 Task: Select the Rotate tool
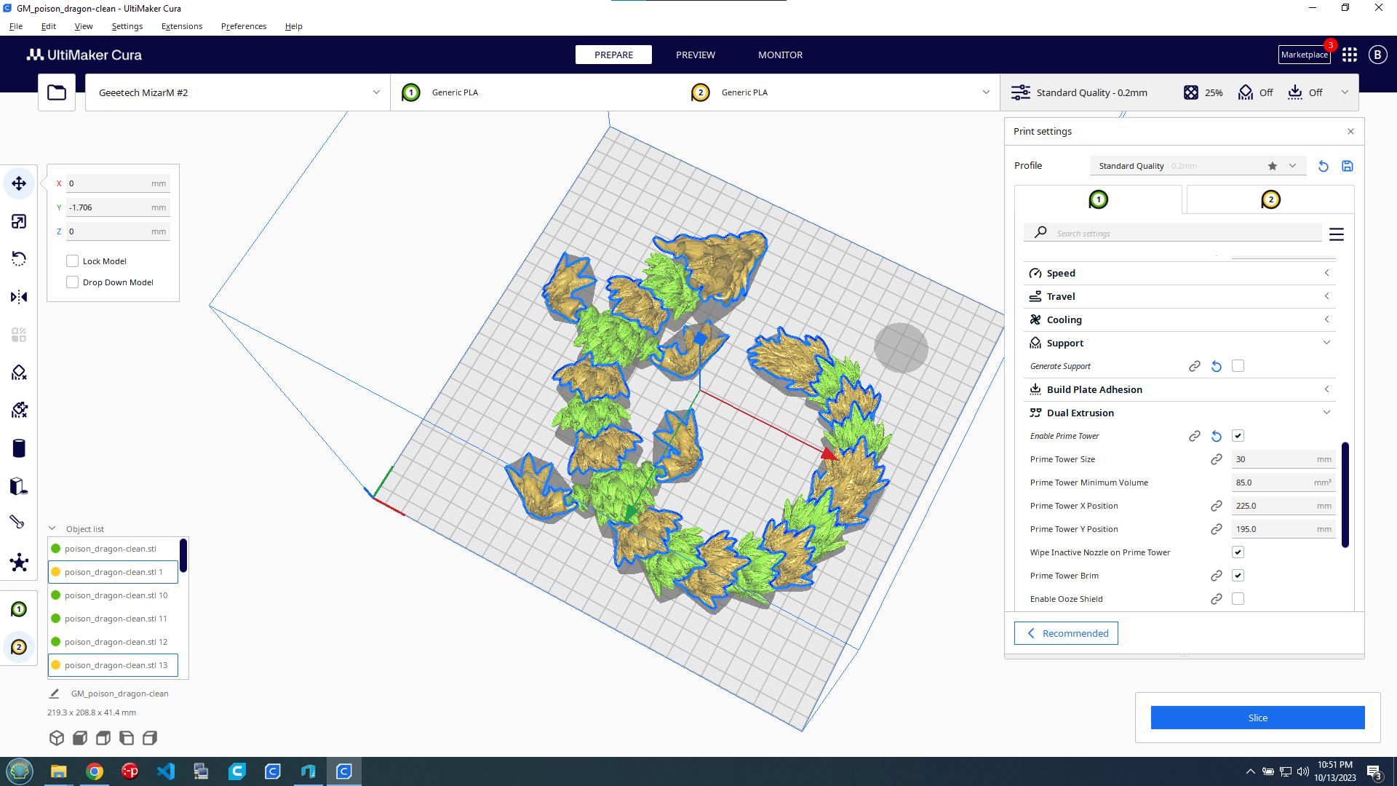(x=19, y=259)
